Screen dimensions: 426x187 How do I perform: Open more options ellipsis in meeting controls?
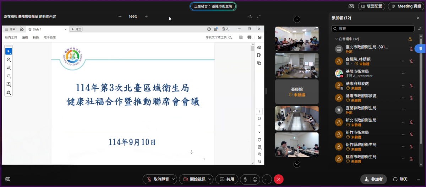point(267,179)
